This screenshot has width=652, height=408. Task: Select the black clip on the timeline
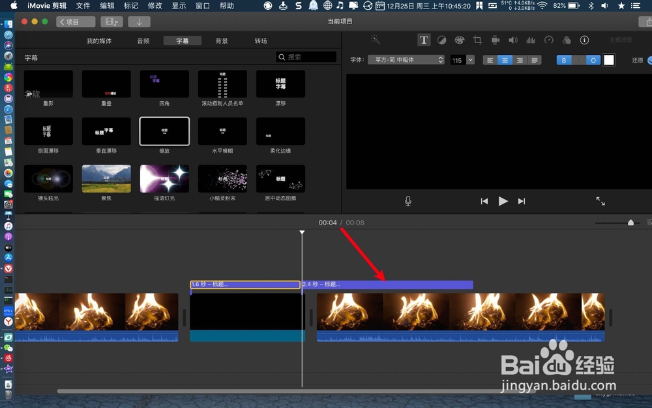[247, 317]
